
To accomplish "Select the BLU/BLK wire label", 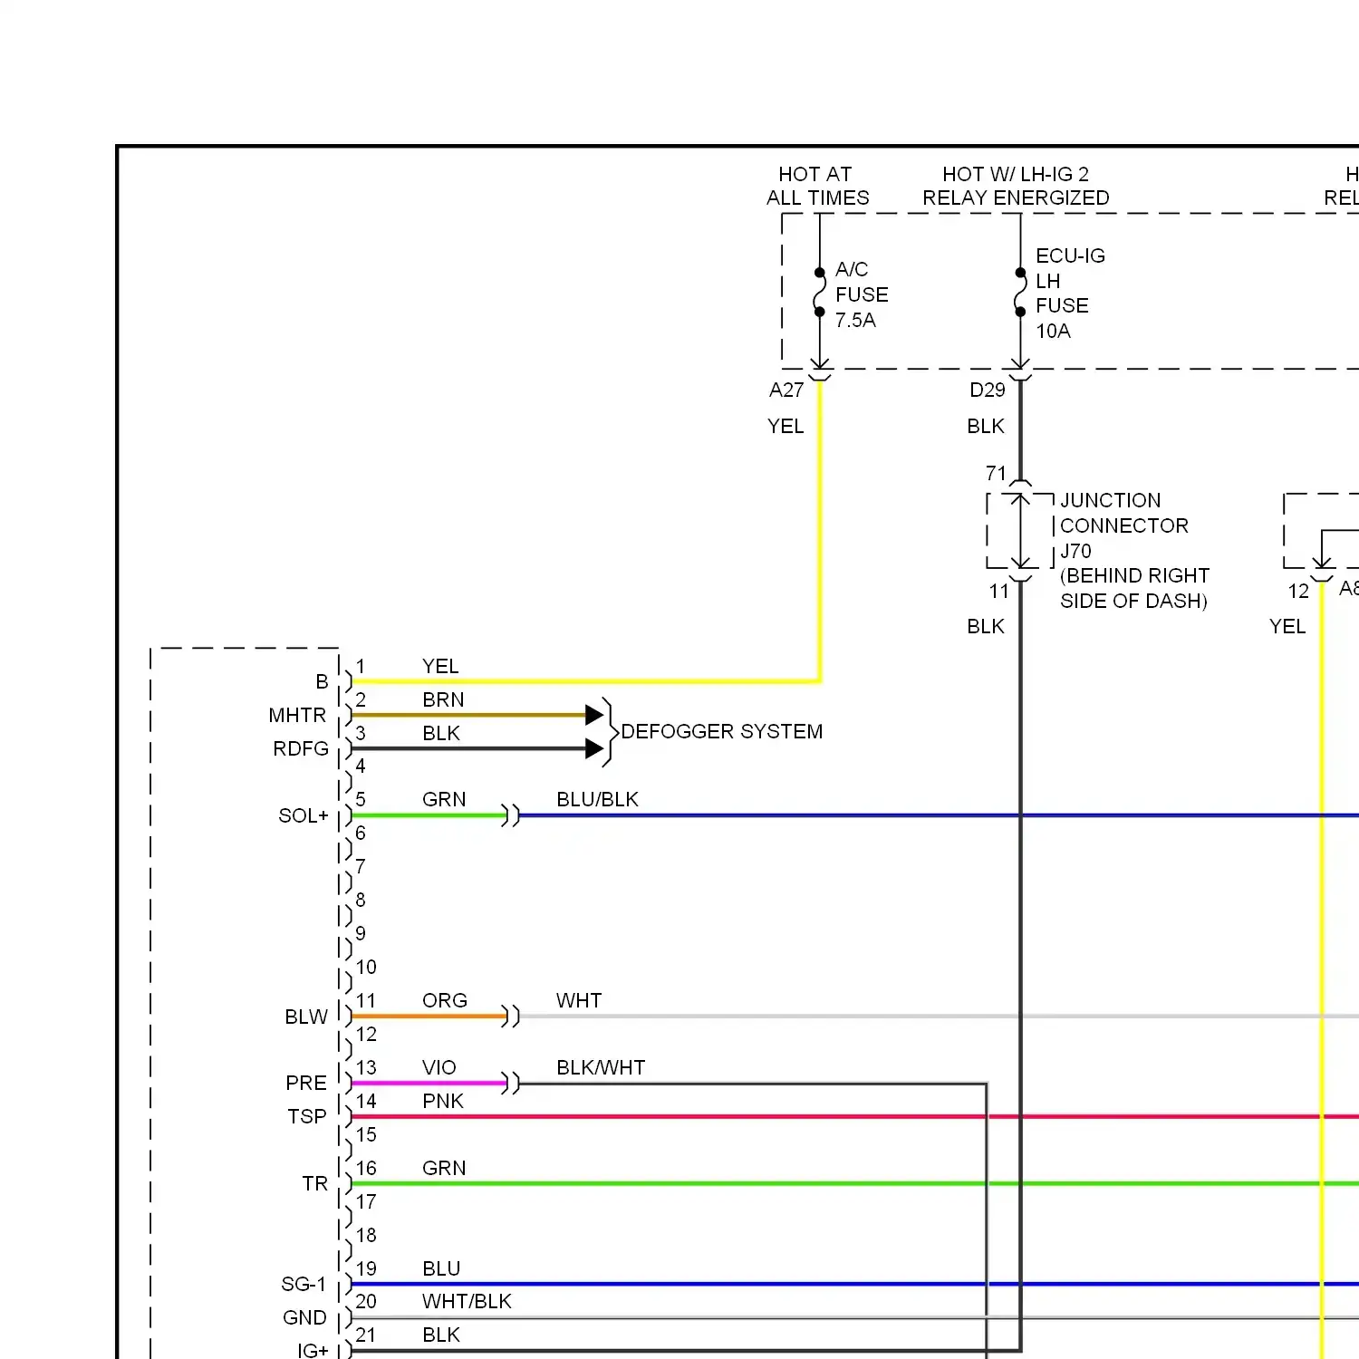I will pos(597,799).
